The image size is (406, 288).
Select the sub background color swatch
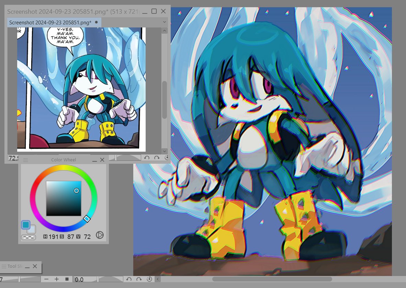33,230
